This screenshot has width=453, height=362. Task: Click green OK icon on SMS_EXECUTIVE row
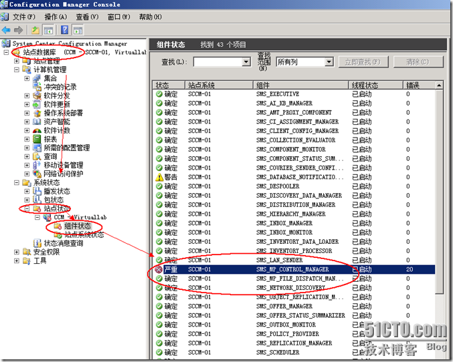(x=159, y=94)
